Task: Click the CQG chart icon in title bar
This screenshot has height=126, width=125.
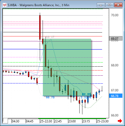Action: (x=5, y=5)
